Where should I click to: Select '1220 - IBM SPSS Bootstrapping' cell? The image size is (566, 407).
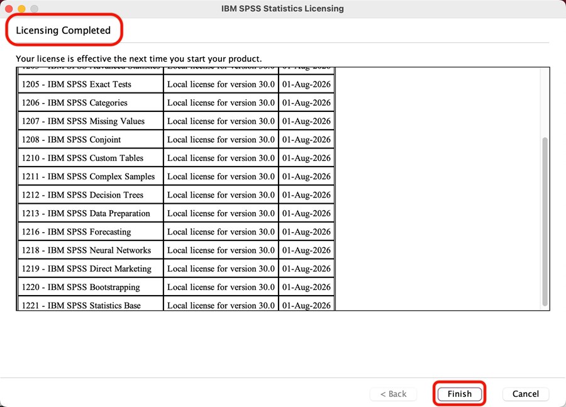tap(91, 287)
